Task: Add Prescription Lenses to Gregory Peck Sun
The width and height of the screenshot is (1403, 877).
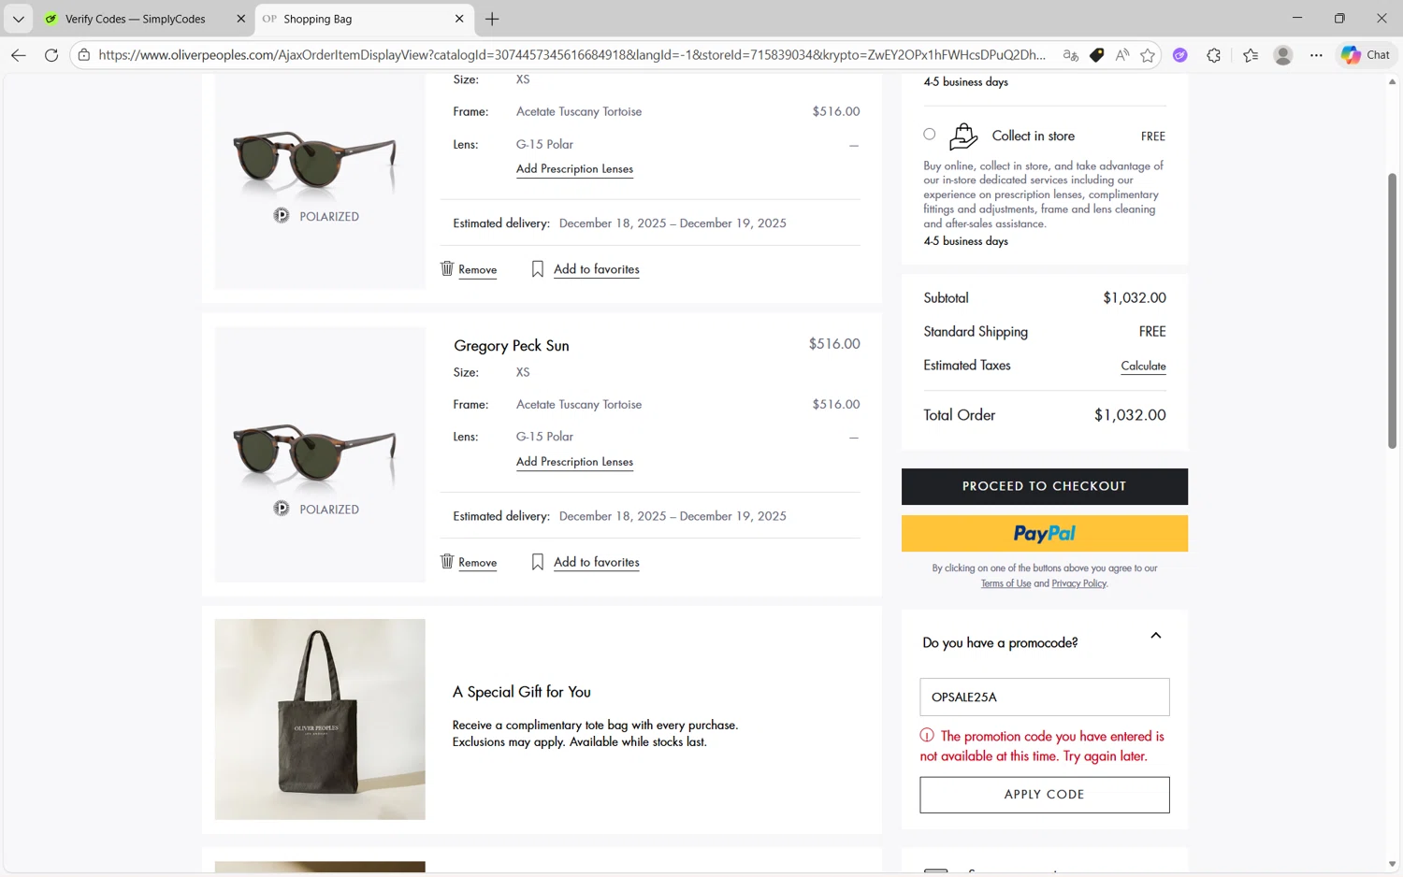Action: (x=574, y=462)
